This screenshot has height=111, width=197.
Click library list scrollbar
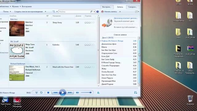(98, 50)
